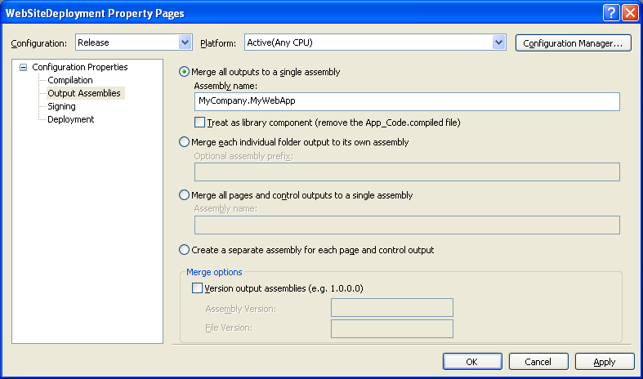
Task: Click the Apply button
Action: (x=605, y=362)
